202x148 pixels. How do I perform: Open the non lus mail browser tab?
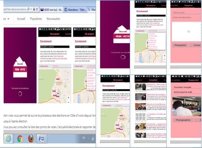point(51,10)
